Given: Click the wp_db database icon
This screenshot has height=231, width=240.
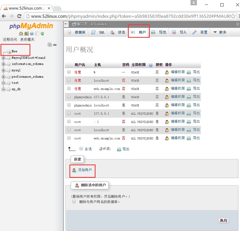Looking at the screenshot, I should click(x=9, y=89).
